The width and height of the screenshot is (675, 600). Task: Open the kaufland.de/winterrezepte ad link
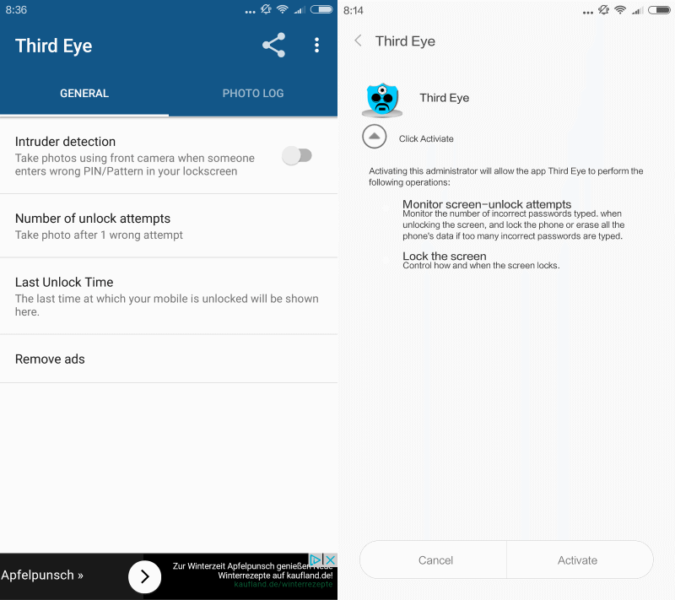(x=283, y=584)
